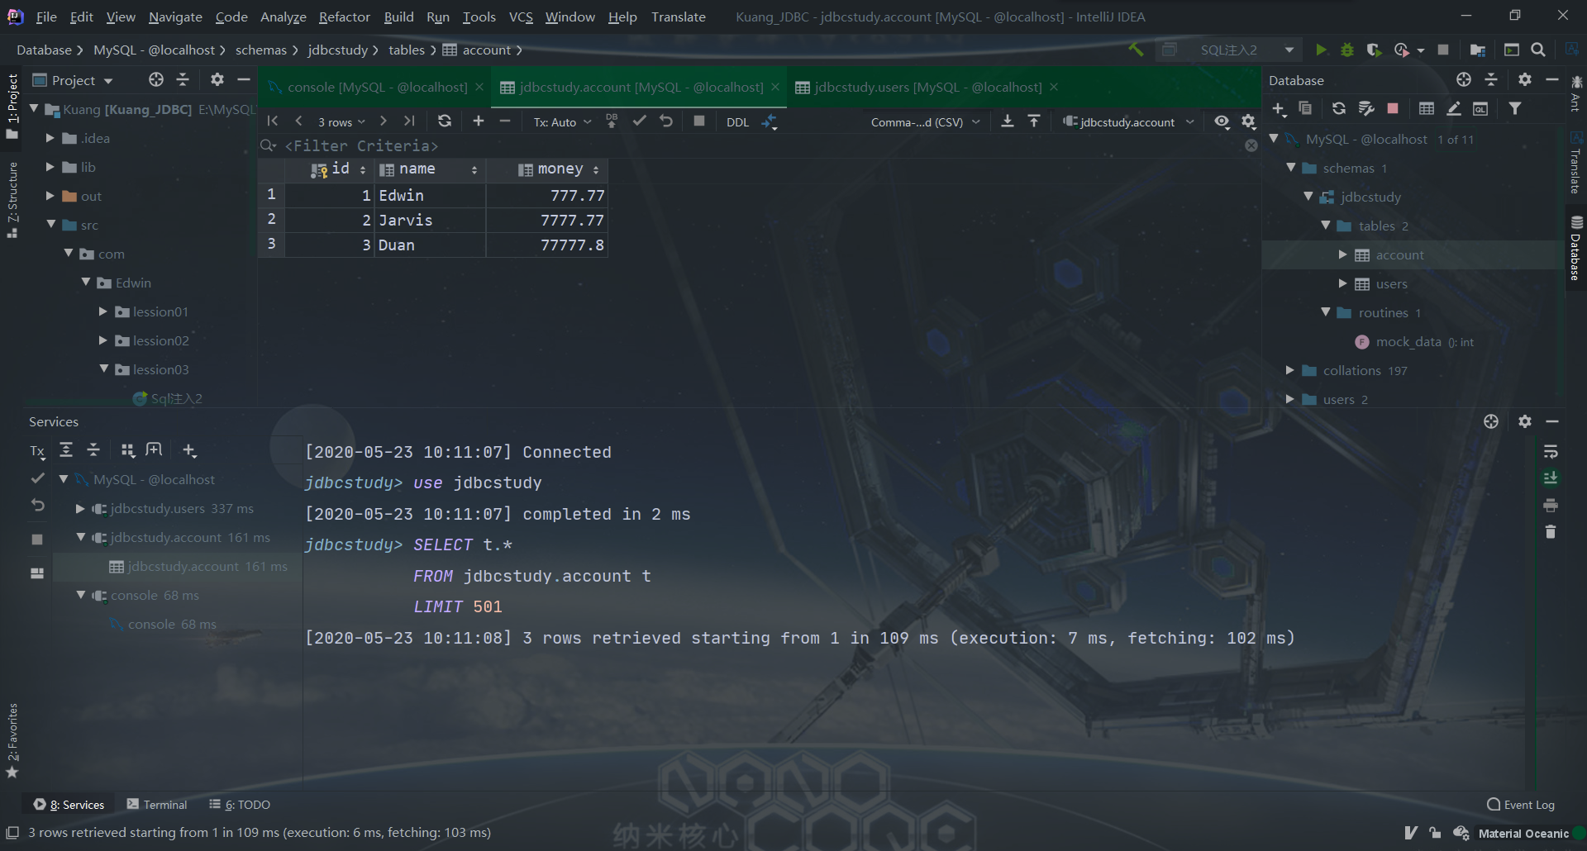
Task: Toggle the Z: Structure tool window
Action: (x=12, y=200)
